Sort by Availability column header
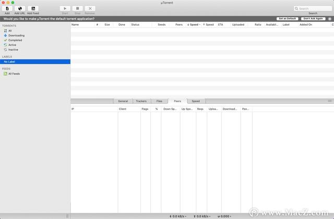Image resolution: width=334 pixels, height=219 pixels. click(x=272, y=25)
